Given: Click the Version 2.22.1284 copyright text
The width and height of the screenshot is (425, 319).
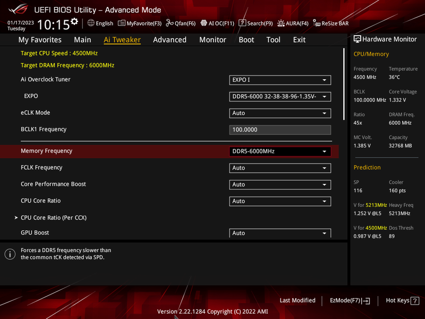Looking at the screenshot, I should pos(212,312).
